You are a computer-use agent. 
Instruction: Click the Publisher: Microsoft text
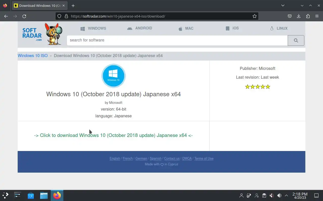(x=257, y=68)
